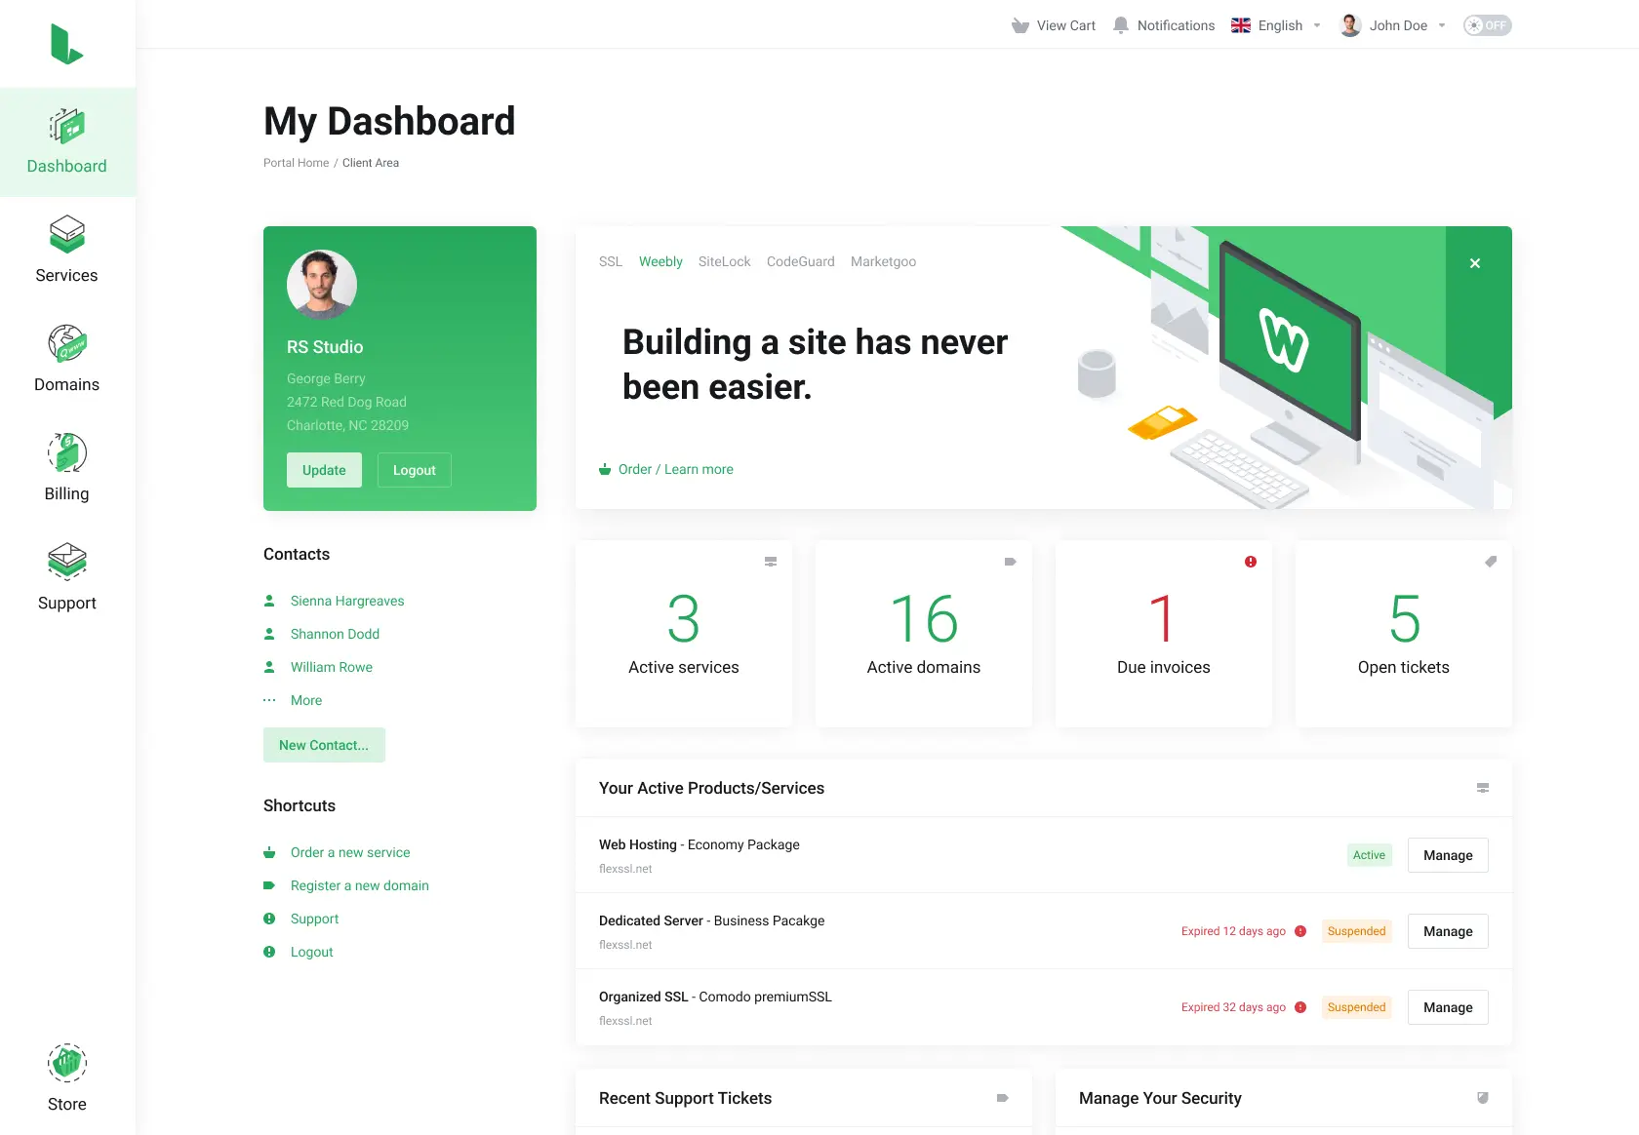Open the 5 Open tickets card
The image size is (1639, 1135).
(1404, 634)
